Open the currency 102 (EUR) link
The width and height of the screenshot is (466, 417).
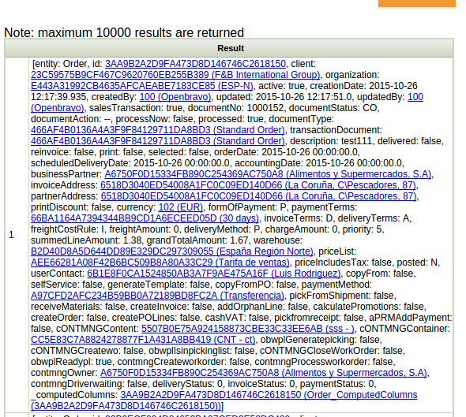point(181,207)
